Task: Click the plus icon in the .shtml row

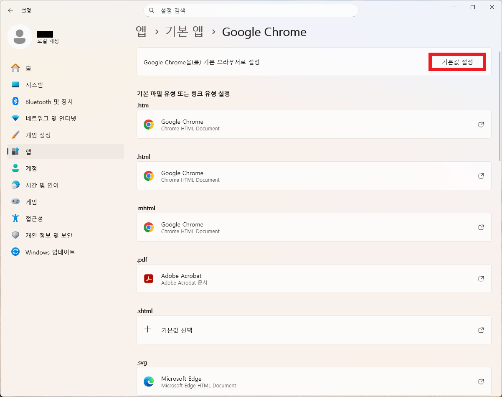Action: (147, 329)
